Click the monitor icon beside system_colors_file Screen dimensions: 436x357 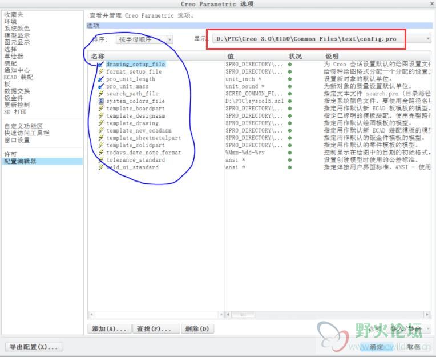pos(101,101)
